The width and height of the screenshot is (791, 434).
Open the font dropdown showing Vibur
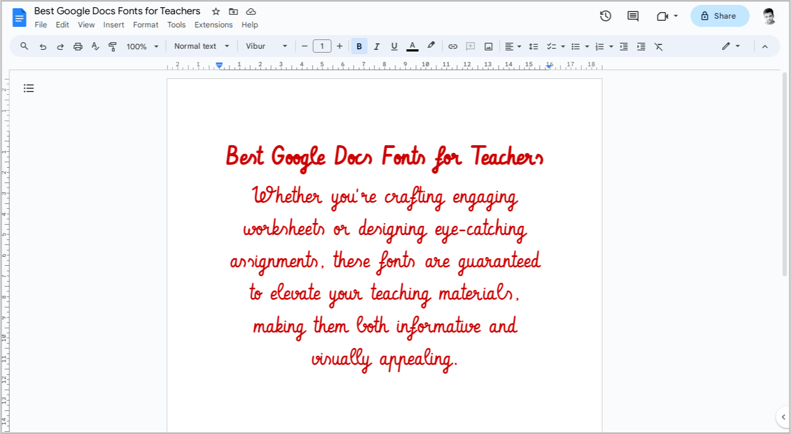point(267,46)
